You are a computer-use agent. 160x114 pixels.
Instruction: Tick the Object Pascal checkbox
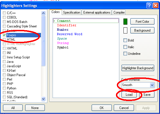4,75
